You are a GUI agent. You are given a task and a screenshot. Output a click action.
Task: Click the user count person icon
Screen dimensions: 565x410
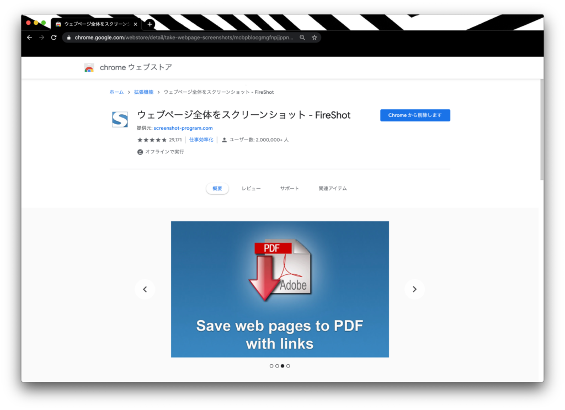224,140
